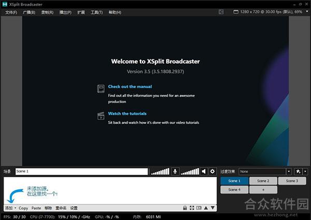
Task: Mute the speaker output
Action: point(204,171)
